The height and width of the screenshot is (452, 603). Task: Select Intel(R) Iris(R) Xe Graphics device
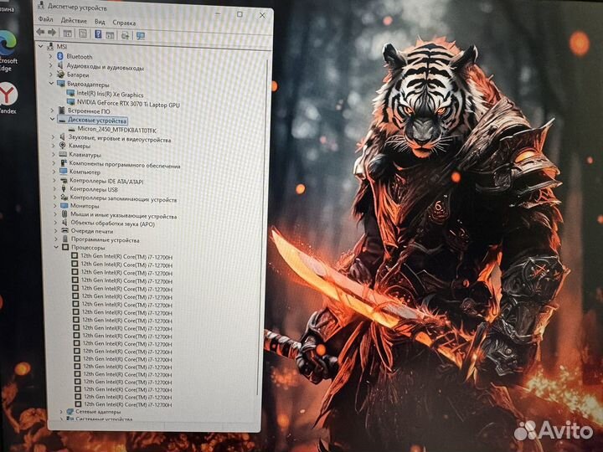pos(110,94)
